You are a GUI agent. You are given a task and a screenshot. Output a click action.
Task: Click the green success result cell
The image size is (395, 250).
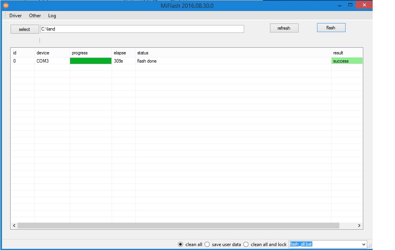click(347, 61)
